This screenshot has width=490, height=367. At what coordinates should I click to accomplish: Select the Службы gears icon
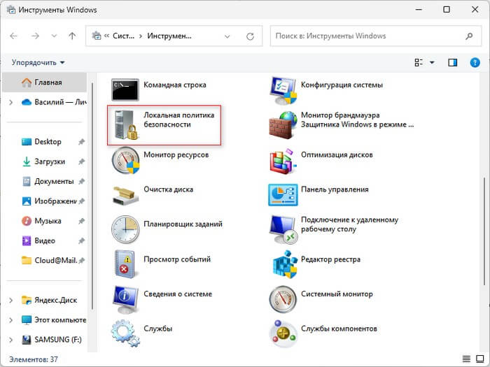coord(125,333)
